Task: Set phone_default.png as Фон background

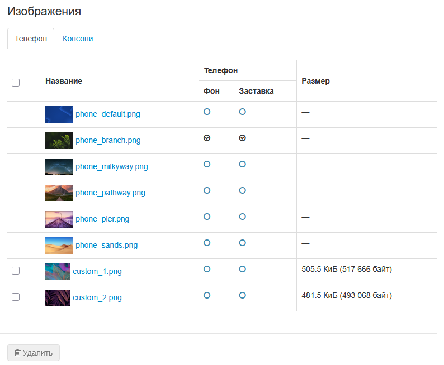Action: click(x=207, y=112)
